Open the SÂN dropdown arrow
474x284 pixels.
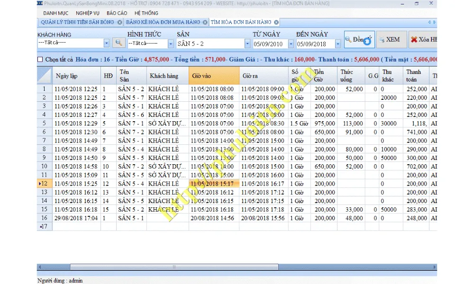pyautogui.click(x=247, y=44)
